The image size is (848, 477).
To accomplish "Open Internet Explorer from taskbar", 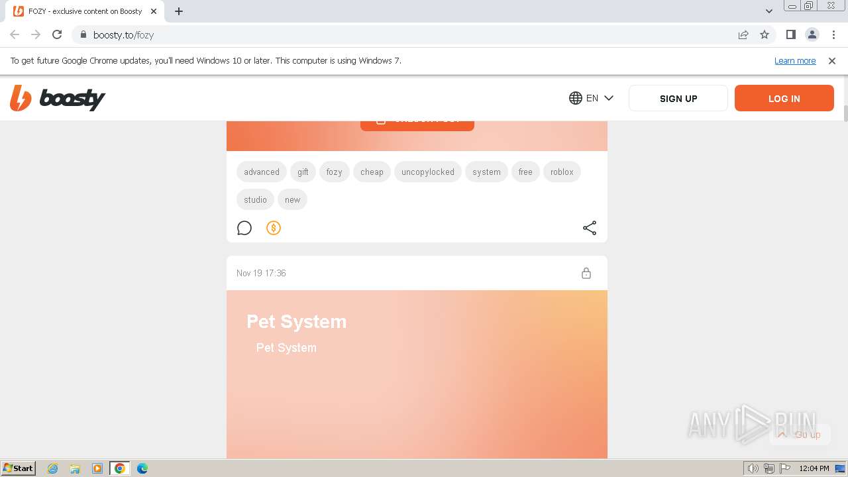I will [53, 468].
